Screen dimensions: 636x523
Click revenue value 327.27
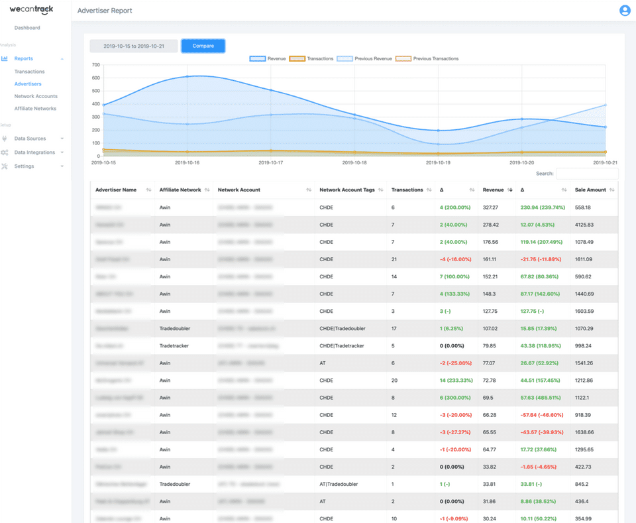[490, 207]
